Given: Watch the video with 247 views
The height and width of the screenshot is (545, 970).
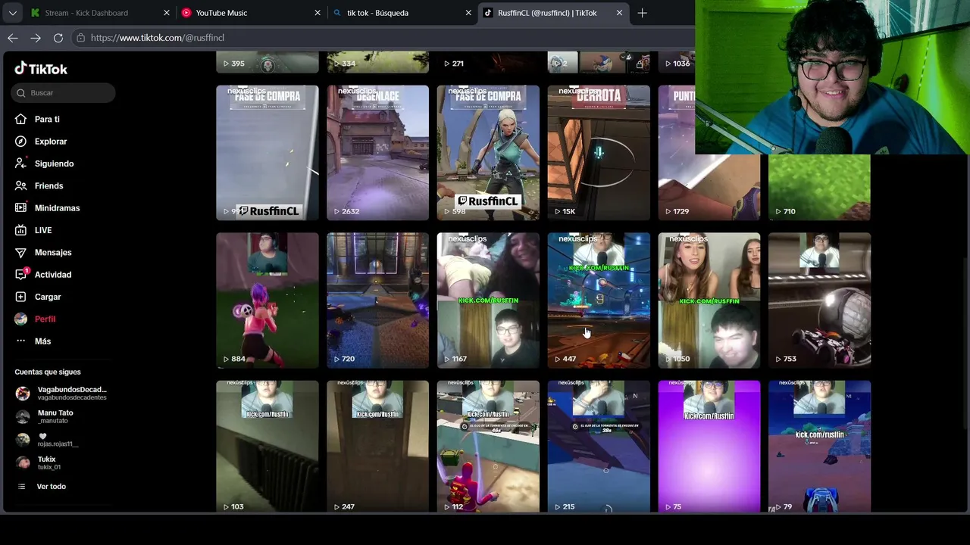Looking at the screenshot, I should (x=377, y=447).
